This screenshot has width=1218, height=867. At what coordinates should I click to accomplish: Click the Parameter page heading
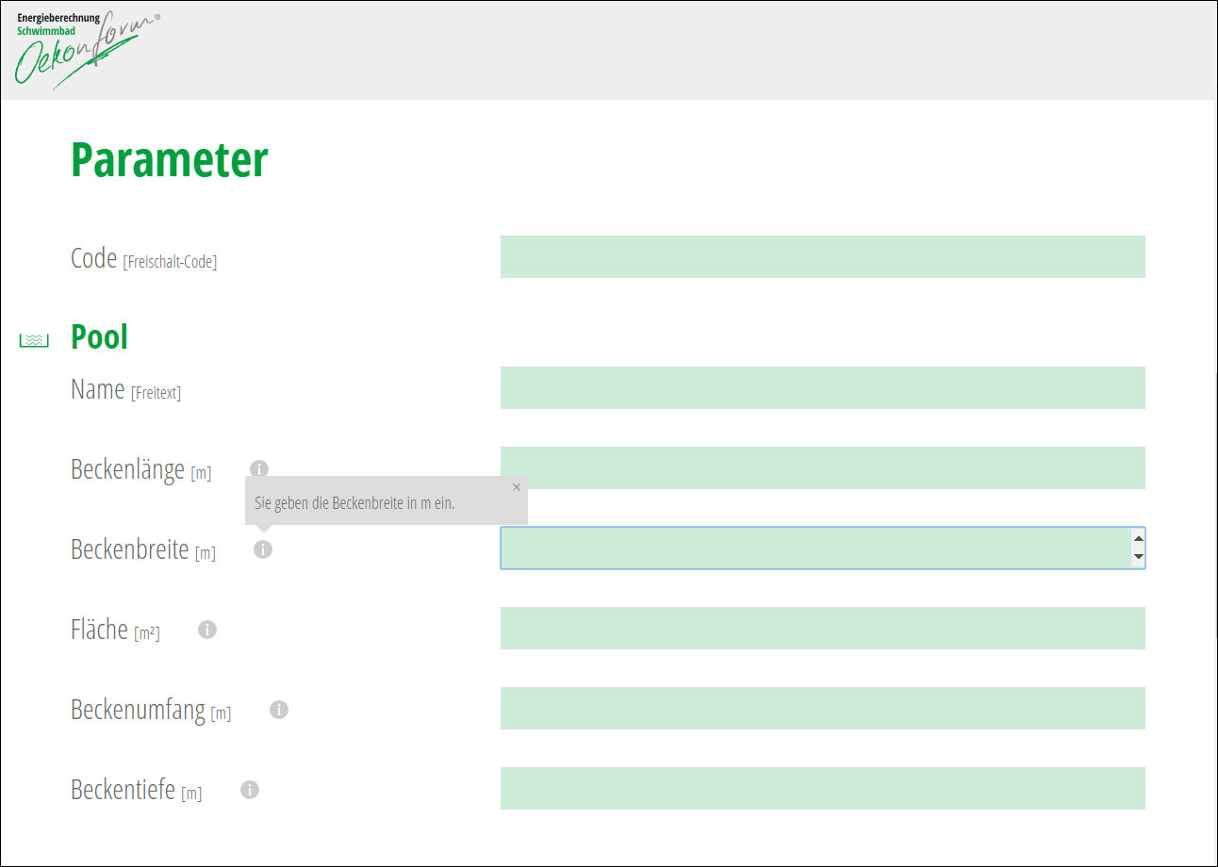point(170,160)
